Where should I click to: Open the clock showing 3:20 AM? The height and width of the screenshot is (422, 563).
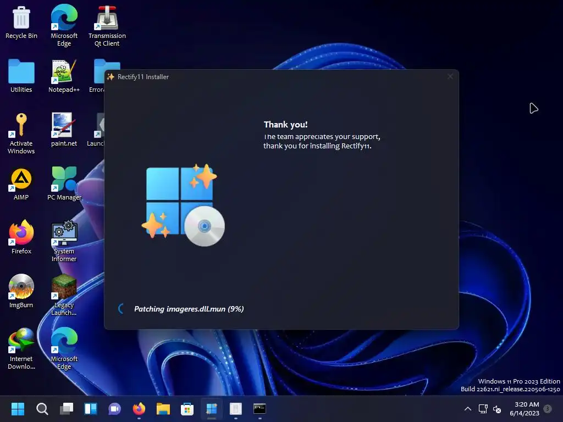[525, 409]
